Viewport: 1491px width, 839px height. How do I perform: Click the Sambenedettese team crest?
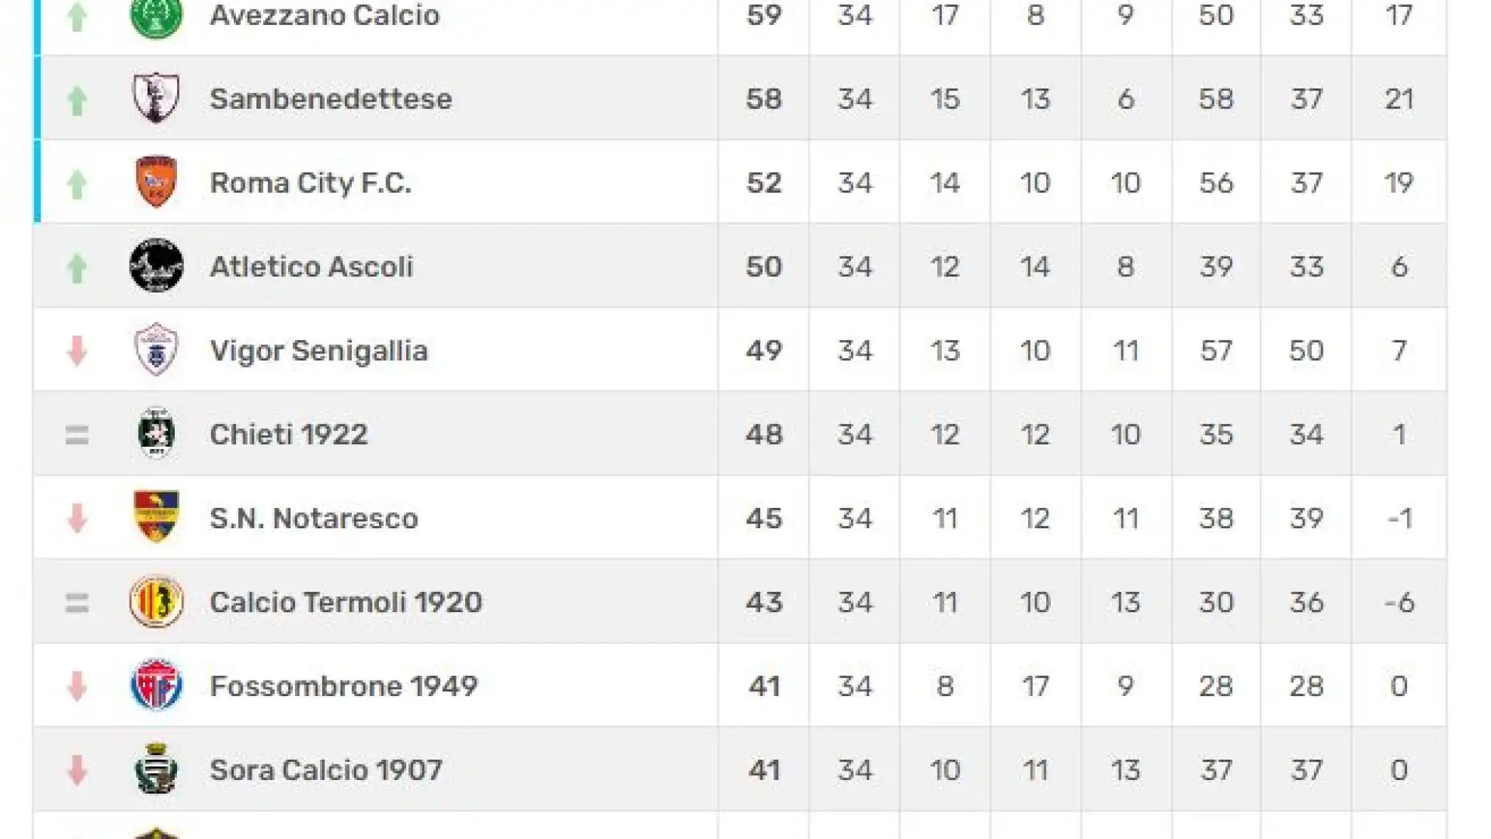pos(156,98)
